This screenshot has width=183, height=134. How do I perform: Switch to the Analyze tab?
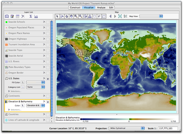click(x=101, y=7)
